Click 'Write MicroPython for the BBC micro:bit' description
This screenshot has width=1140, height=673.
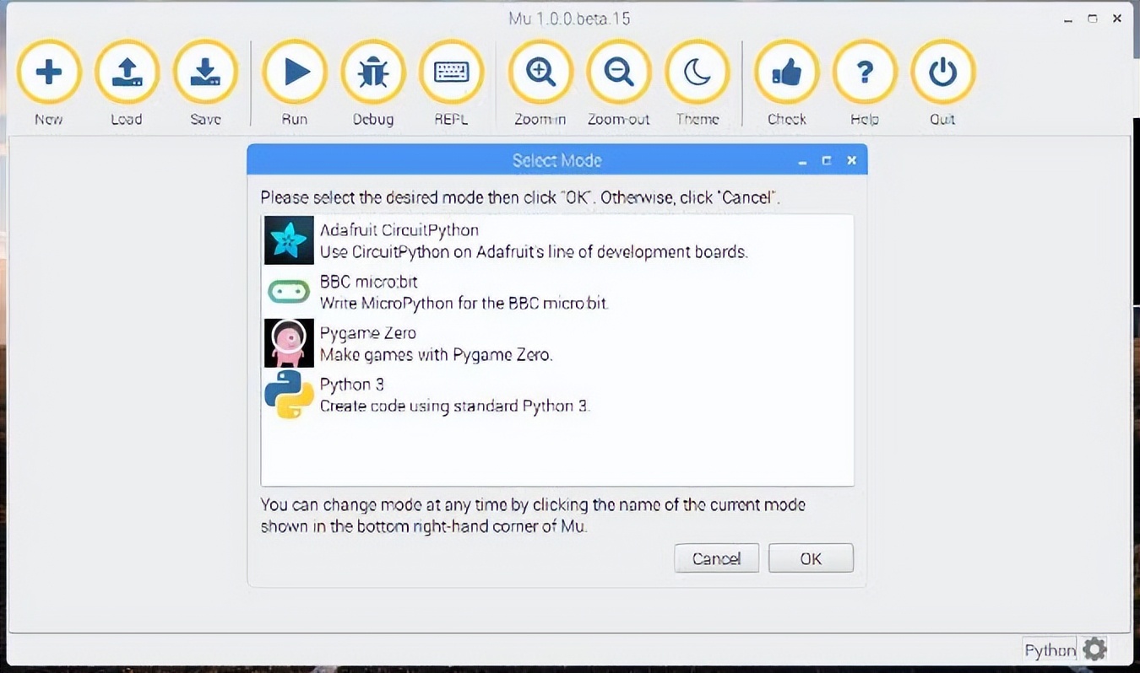464,303
